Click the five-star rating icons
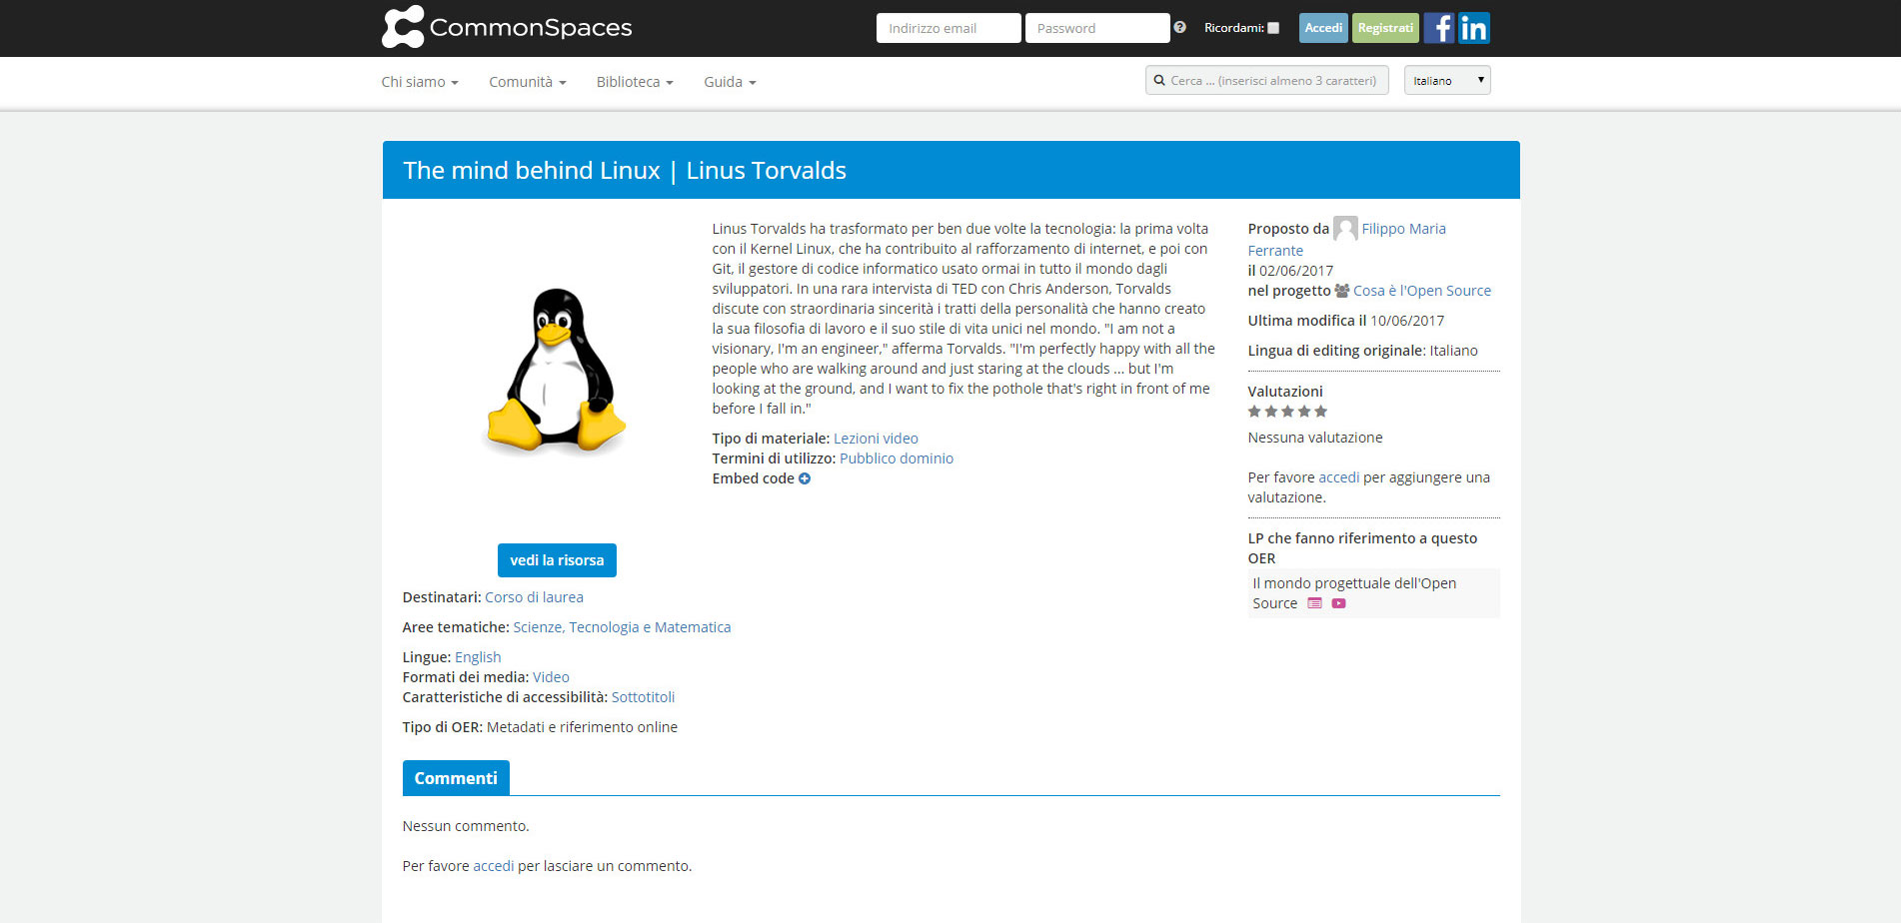 tap(1287, 412)
